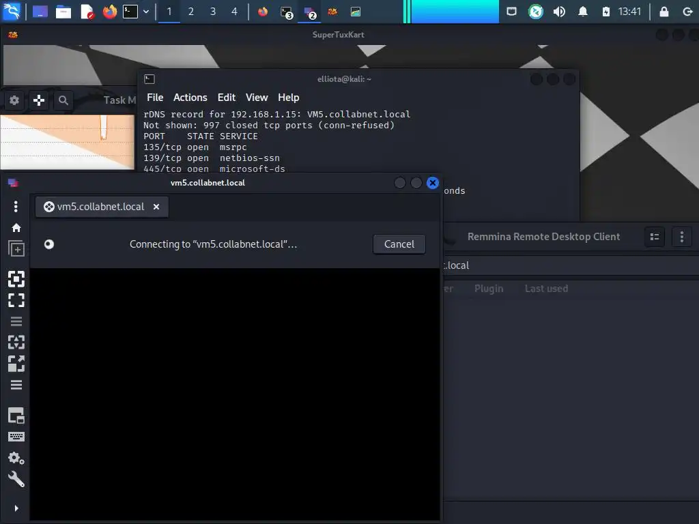Click the 13:41 clock
Viewport: 699px width, 524px height.
tap(629, 12)
